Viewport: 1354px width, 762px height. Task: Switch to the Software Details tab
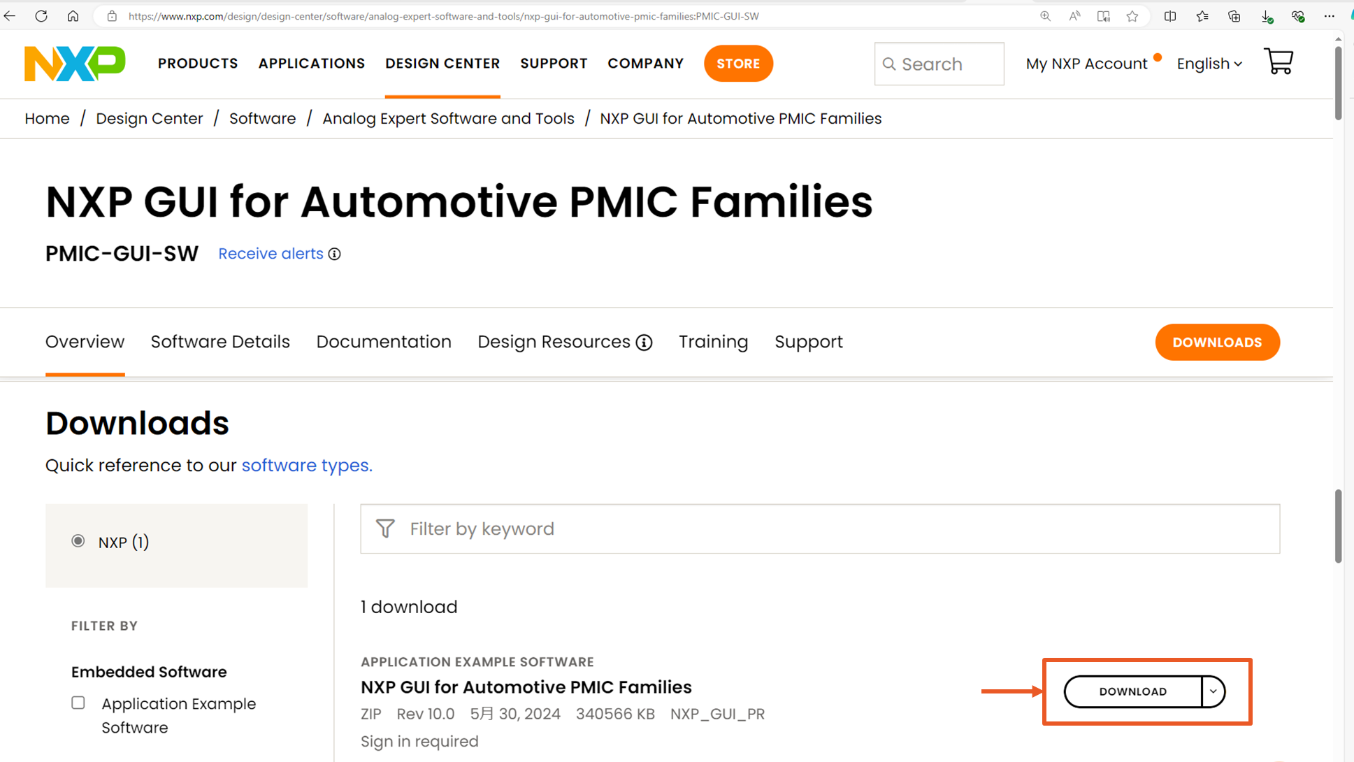[220, 342]
